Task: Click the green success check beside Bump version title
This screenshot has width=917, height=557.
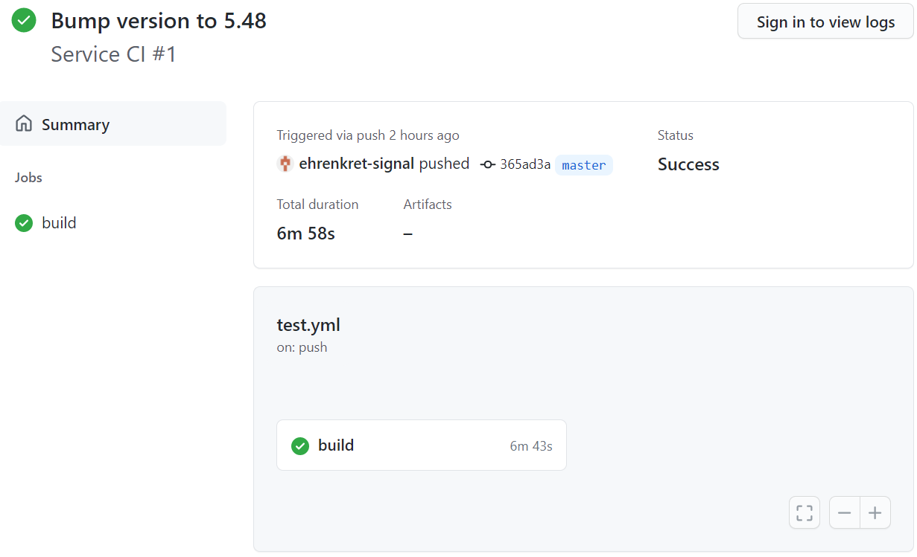Action: [23, 20]
